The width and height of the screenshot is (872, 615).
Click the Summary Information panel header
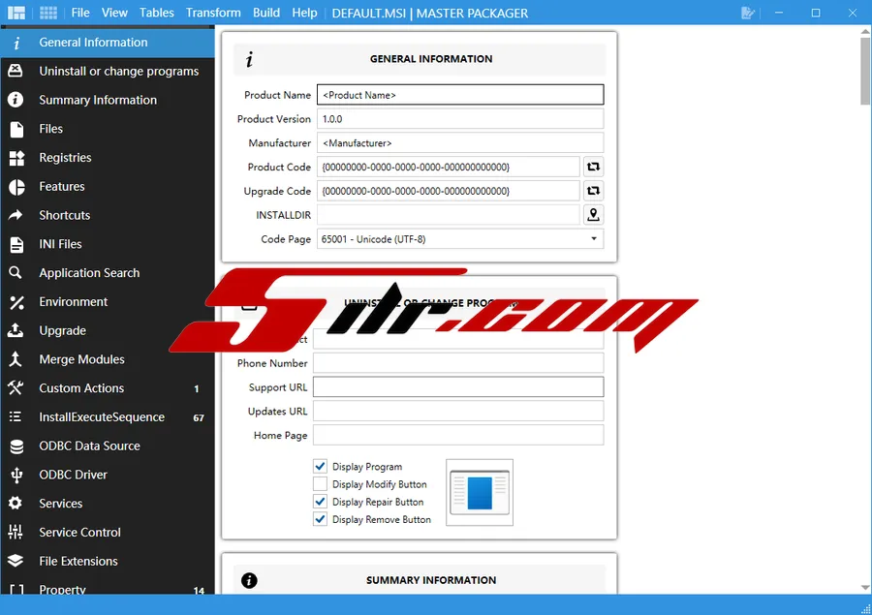click(x=420, y=580)
